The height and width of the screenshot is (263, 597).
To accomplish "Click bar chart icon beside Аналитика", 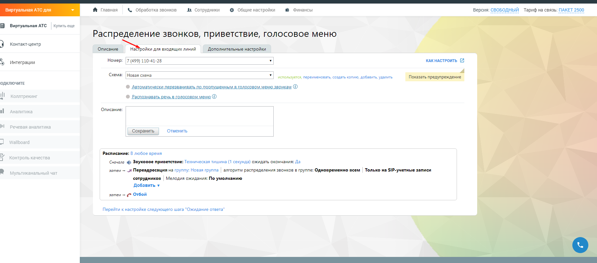I will point(2,111).
